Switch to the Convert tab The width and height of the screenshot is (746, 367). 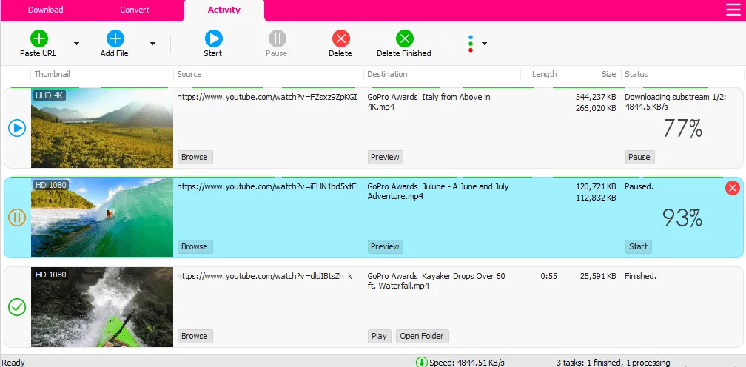click(135, 10)
